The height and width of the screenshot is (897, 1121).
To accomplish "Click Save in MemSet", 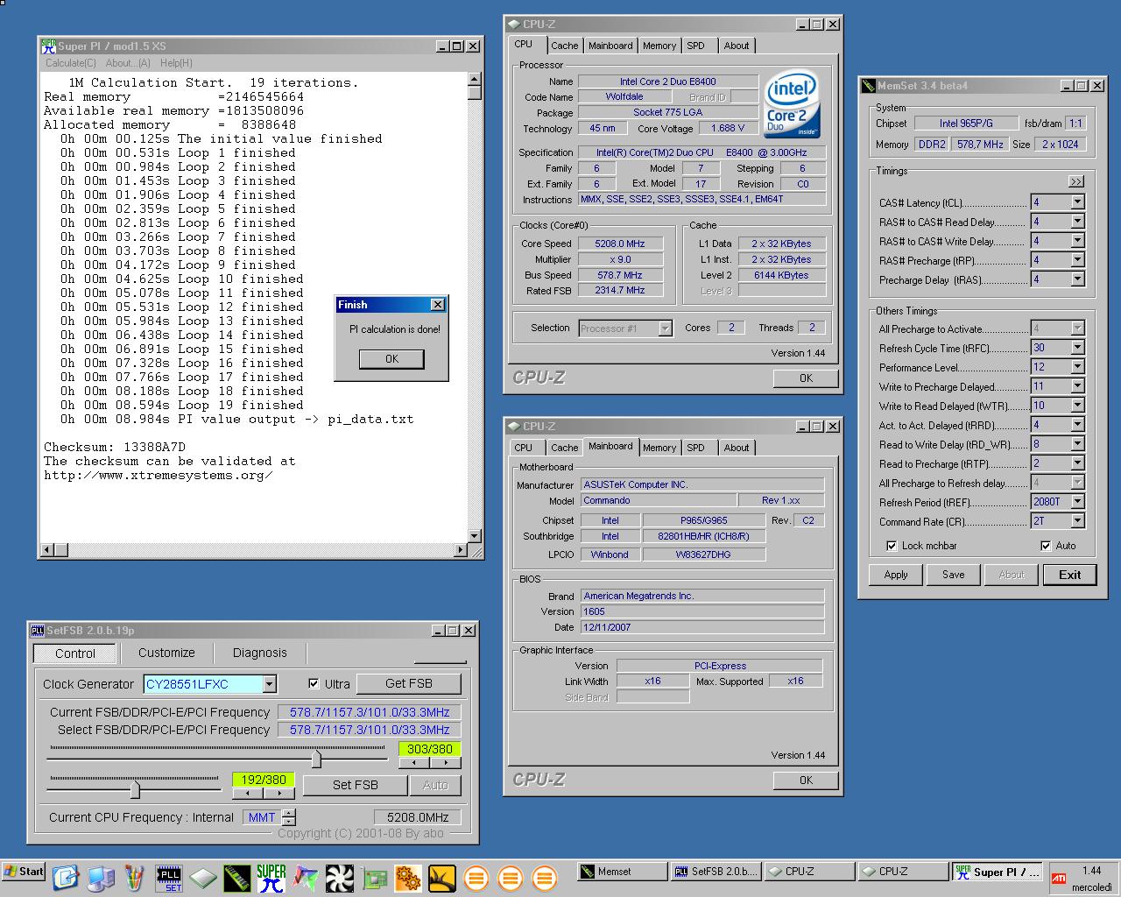I will (x=954, y=575).
